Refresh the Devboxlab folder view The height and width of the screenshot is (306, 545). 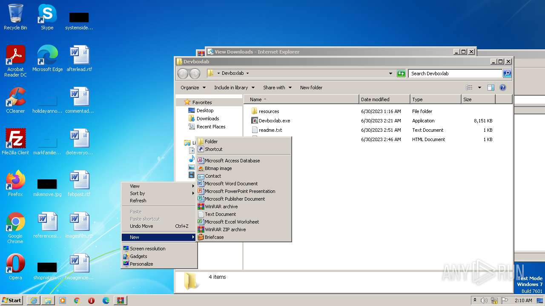click(x=401, y=74)
